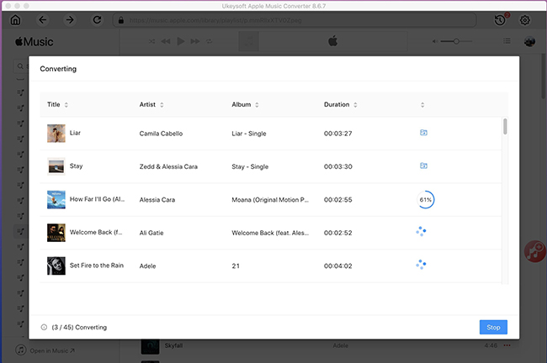This screenshot has height=363, width=547.
Task: Click the waiting spinner for Set Fire to the Rain
Action: coord(421,265)
